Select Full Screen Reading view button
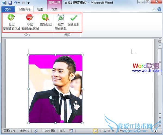Image resolution: width=163 pixels, height=135 pixels. pos(100,131)
